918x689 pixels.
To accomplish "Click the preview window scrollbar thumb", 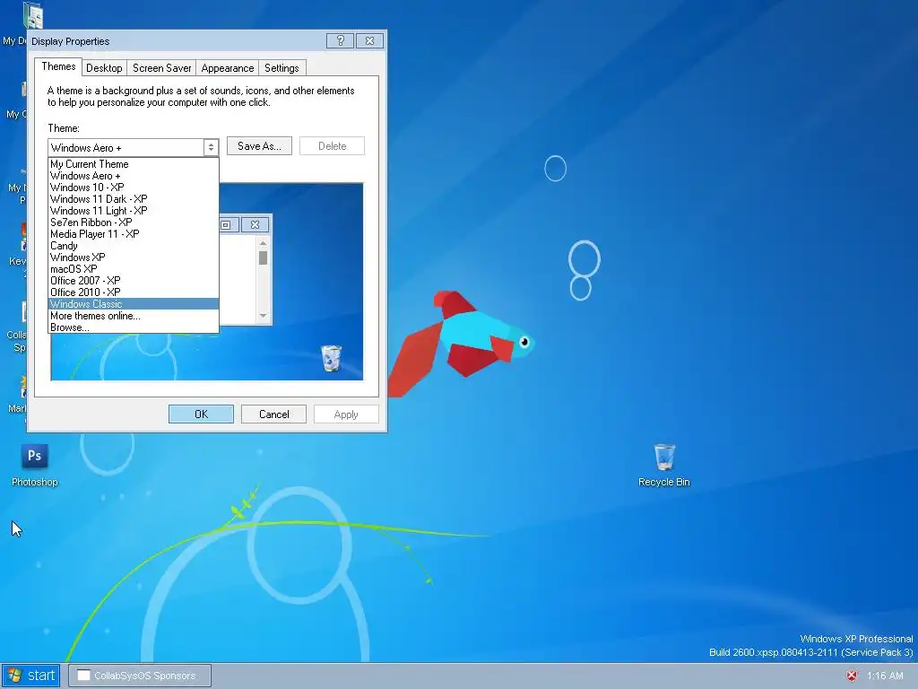I will coord(263,257).
